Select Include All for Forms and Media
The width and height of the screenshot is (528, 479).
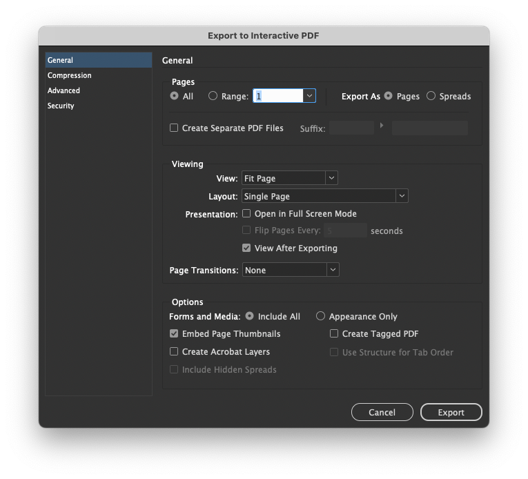(250, 316)
